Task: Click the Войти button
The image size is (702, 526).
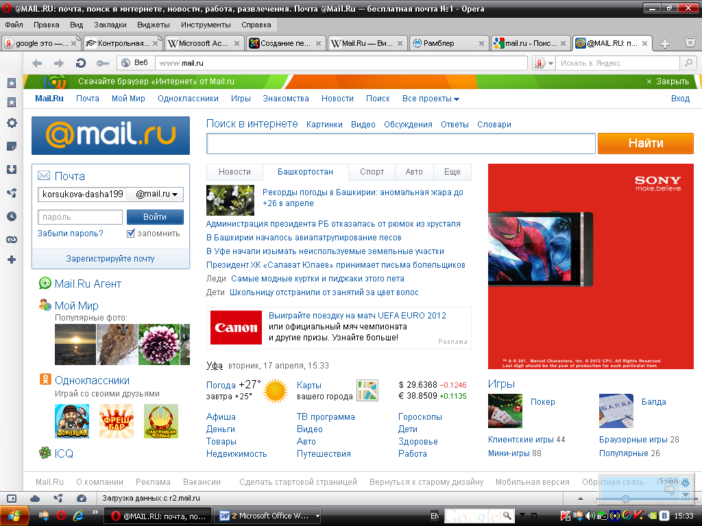Action: pos(155,217)
